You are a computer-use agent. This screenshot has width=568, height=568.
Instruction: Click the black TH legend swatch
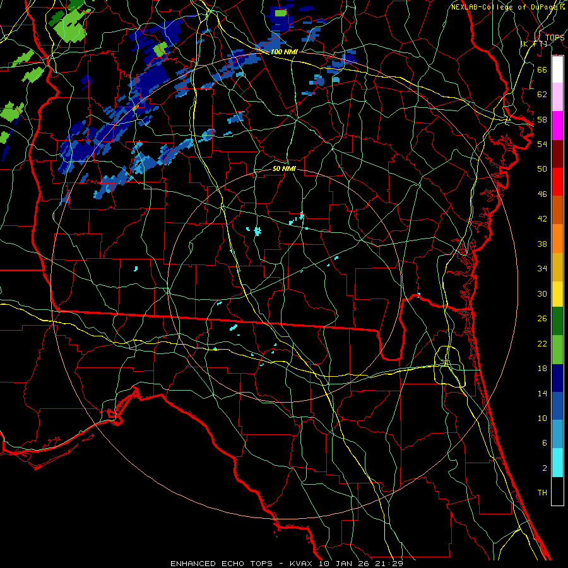click(x=557, y=491)
